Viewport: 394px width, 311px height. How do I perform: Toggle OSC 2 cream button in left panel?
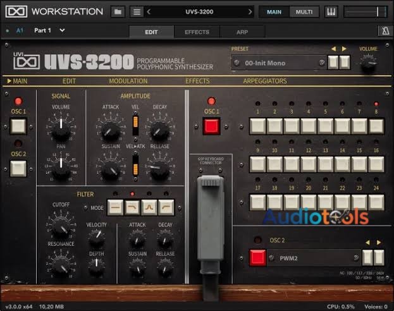pyautogui.click(x=18, y=169)
